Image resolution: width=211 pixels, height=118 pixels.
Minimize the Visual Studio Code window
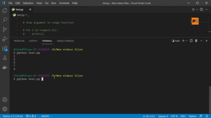[x=188, y=3]
